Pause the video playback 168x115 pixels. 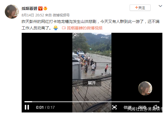[x=27, y=107]
